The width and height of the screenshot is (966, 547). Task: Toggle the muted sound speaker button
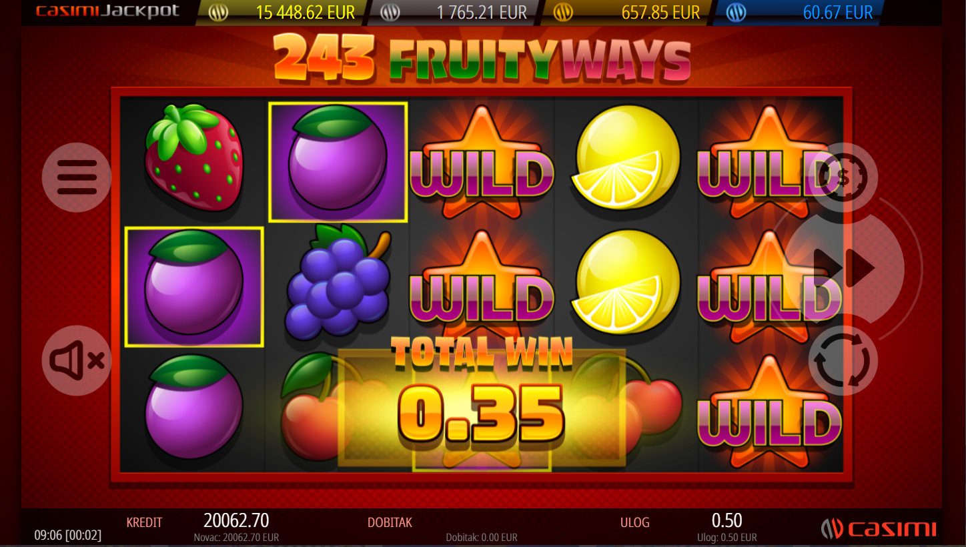click(77, 361)
